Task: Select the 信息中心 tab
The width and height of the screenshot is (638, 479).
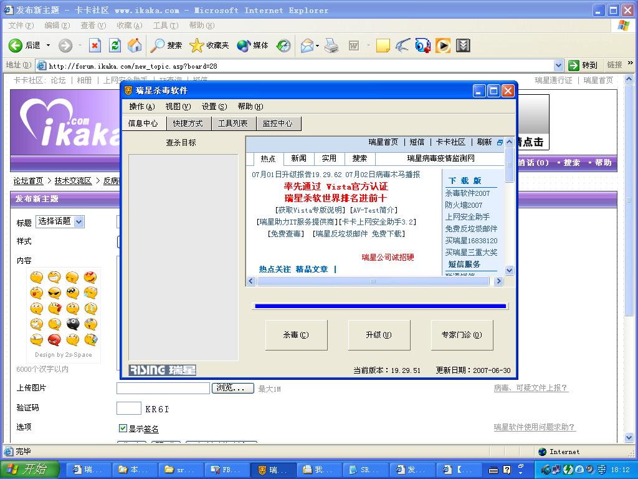Action: click(143, 123)
